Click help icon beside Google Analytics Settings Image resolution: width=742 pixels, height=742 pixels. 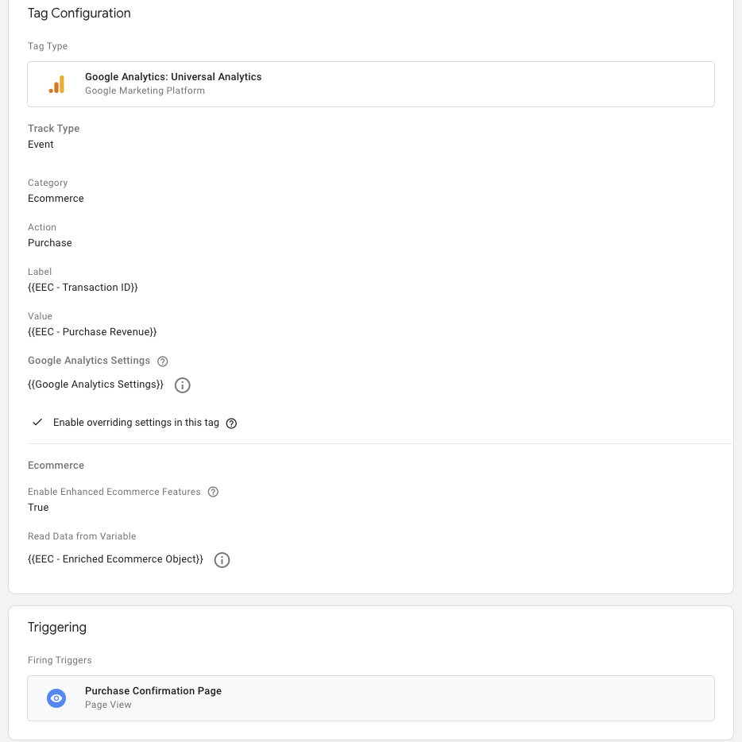tap(163, 361)
